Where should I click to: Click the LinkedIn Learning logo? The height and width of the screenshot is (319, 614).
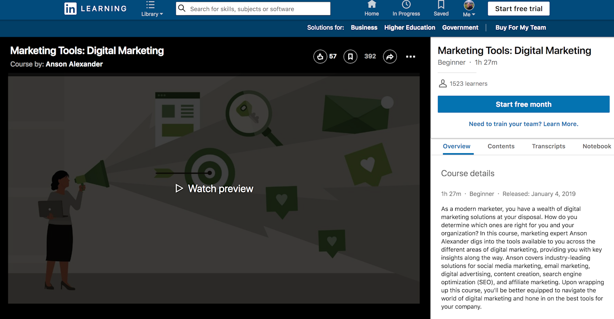pyautogui.click(x=95, y=8)
